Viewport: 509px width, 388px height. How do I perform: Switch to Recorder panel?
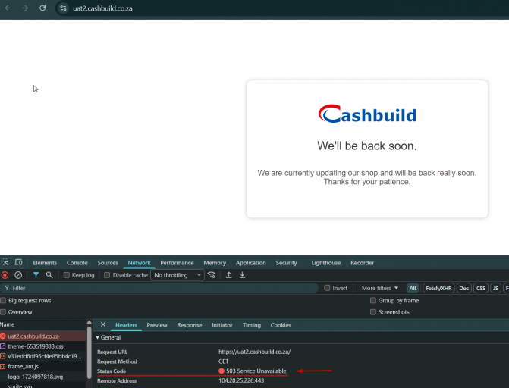[362, 263]
